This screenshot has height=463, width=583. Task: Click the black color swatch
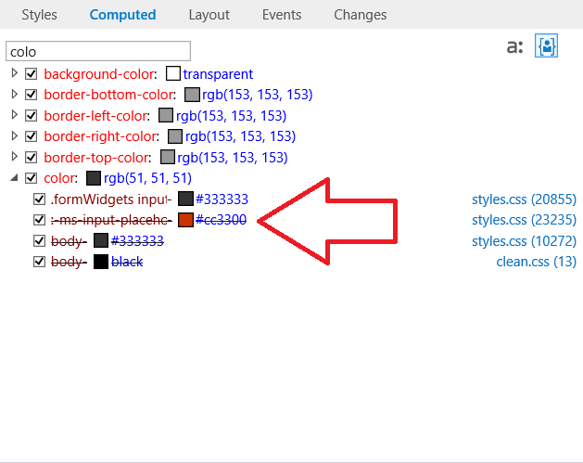tap(101, 262)
